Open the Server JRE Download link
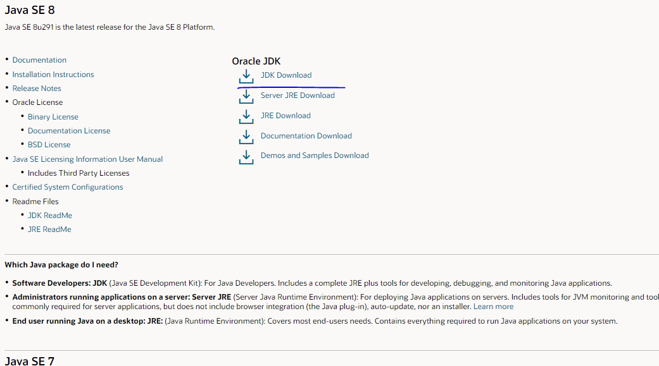This screenshot has height=366, width=659. (298, 95)
